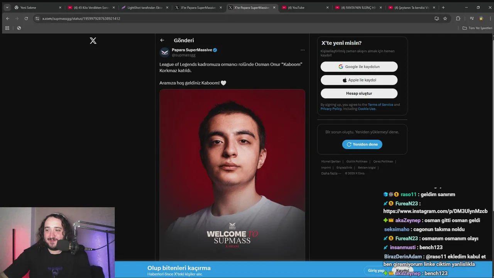
Task: Open the post's three-dot more menu
Action: tap(303, 50)
